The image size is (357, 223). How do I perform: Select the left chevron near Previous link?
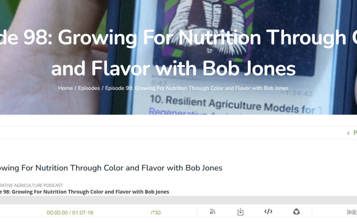pyautogui.click(x=349, y=133)
